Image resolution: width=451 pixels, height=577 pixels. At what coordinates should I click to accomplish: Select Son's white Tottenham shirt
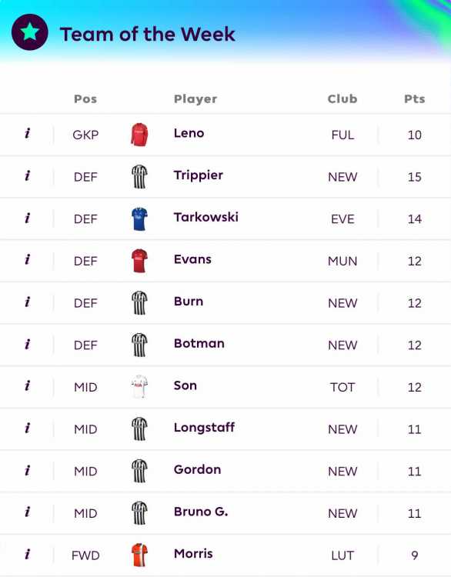click(x=139, y=387)
